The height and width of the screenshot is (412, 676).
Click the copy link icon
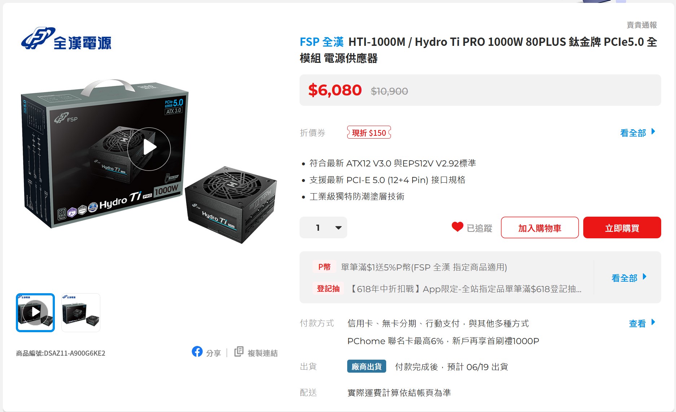[239, 352]
